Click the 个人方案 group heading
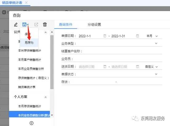 pyautogui.click(x=21, y=97)
